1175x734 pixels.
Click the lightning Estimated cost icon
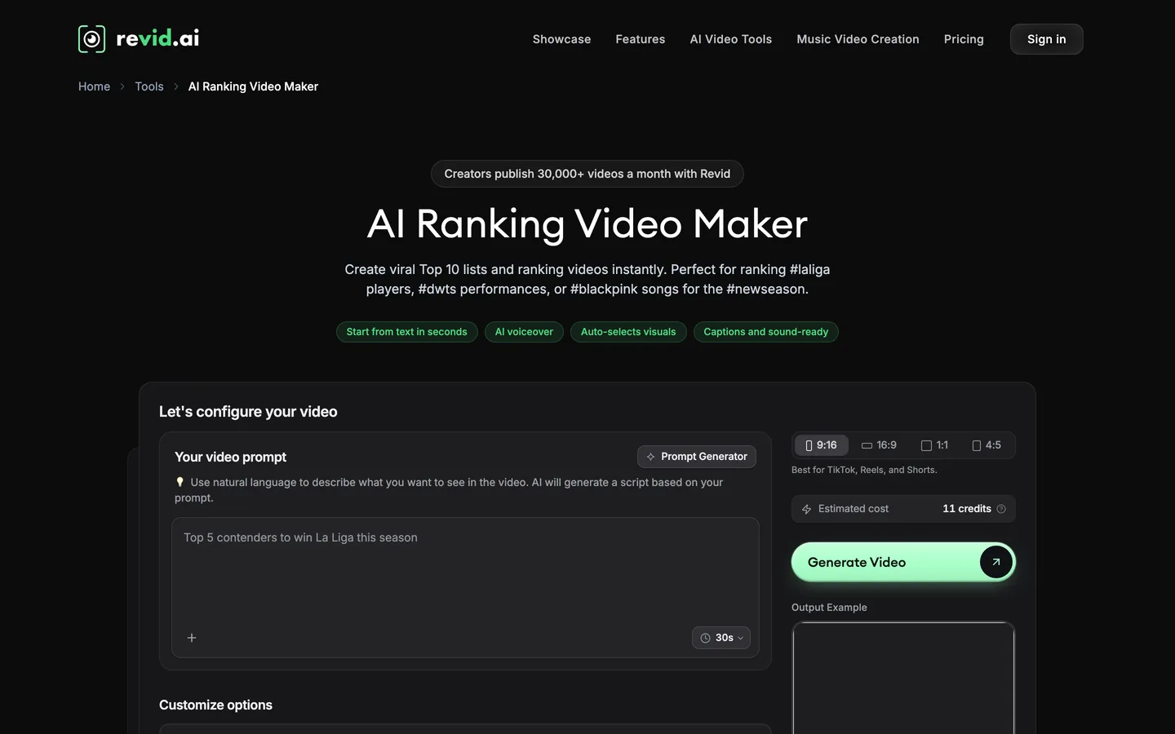[806, 509]
